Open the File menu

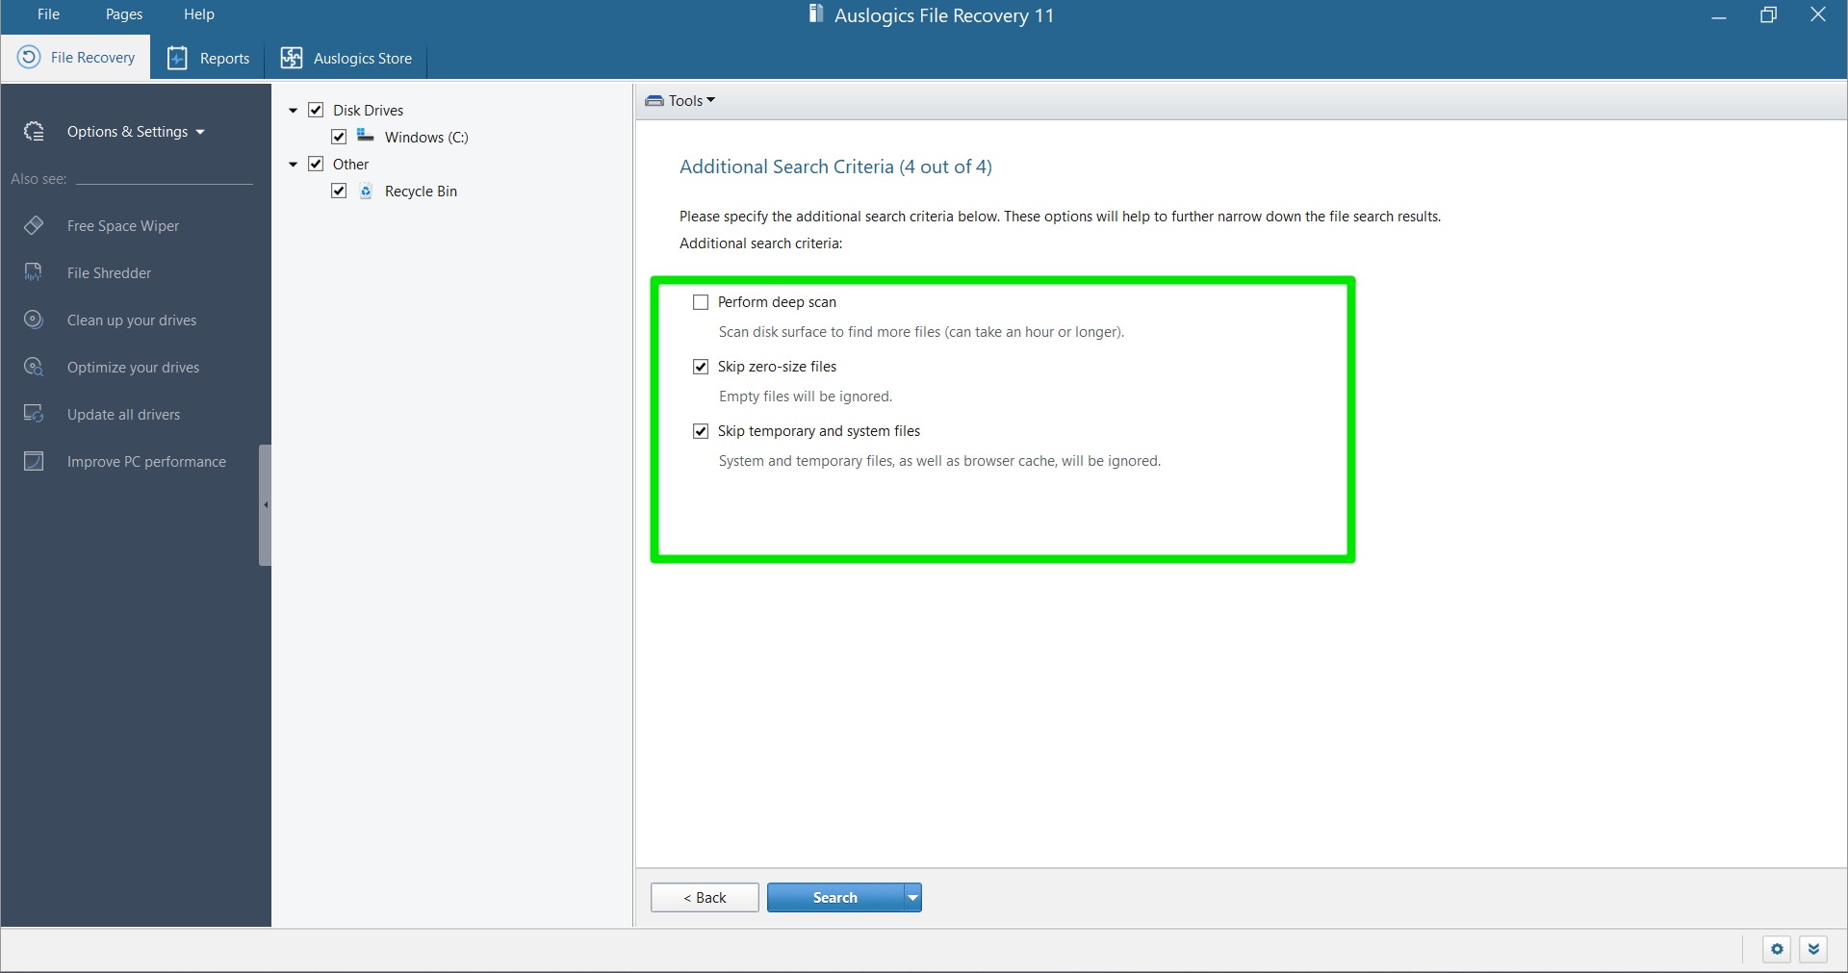pyautogui.click(x=48, y=14)
